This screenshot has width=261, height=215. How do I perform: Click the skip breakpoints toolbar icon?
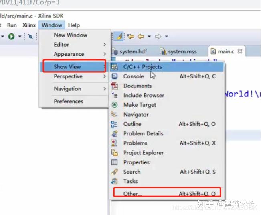point(30,36)
